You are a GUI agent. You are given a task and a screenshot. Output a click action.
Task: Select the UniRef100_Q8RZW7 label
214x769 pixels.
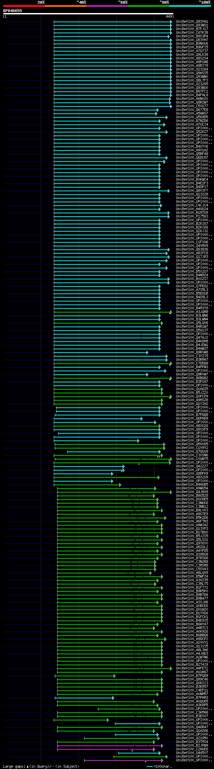click(192, 103)
